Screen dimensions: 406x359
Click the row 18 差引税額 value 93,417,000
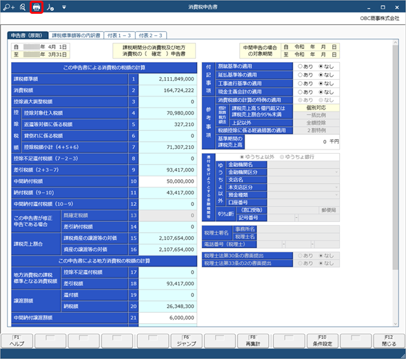pyautogui.click(x=168, y=284)
